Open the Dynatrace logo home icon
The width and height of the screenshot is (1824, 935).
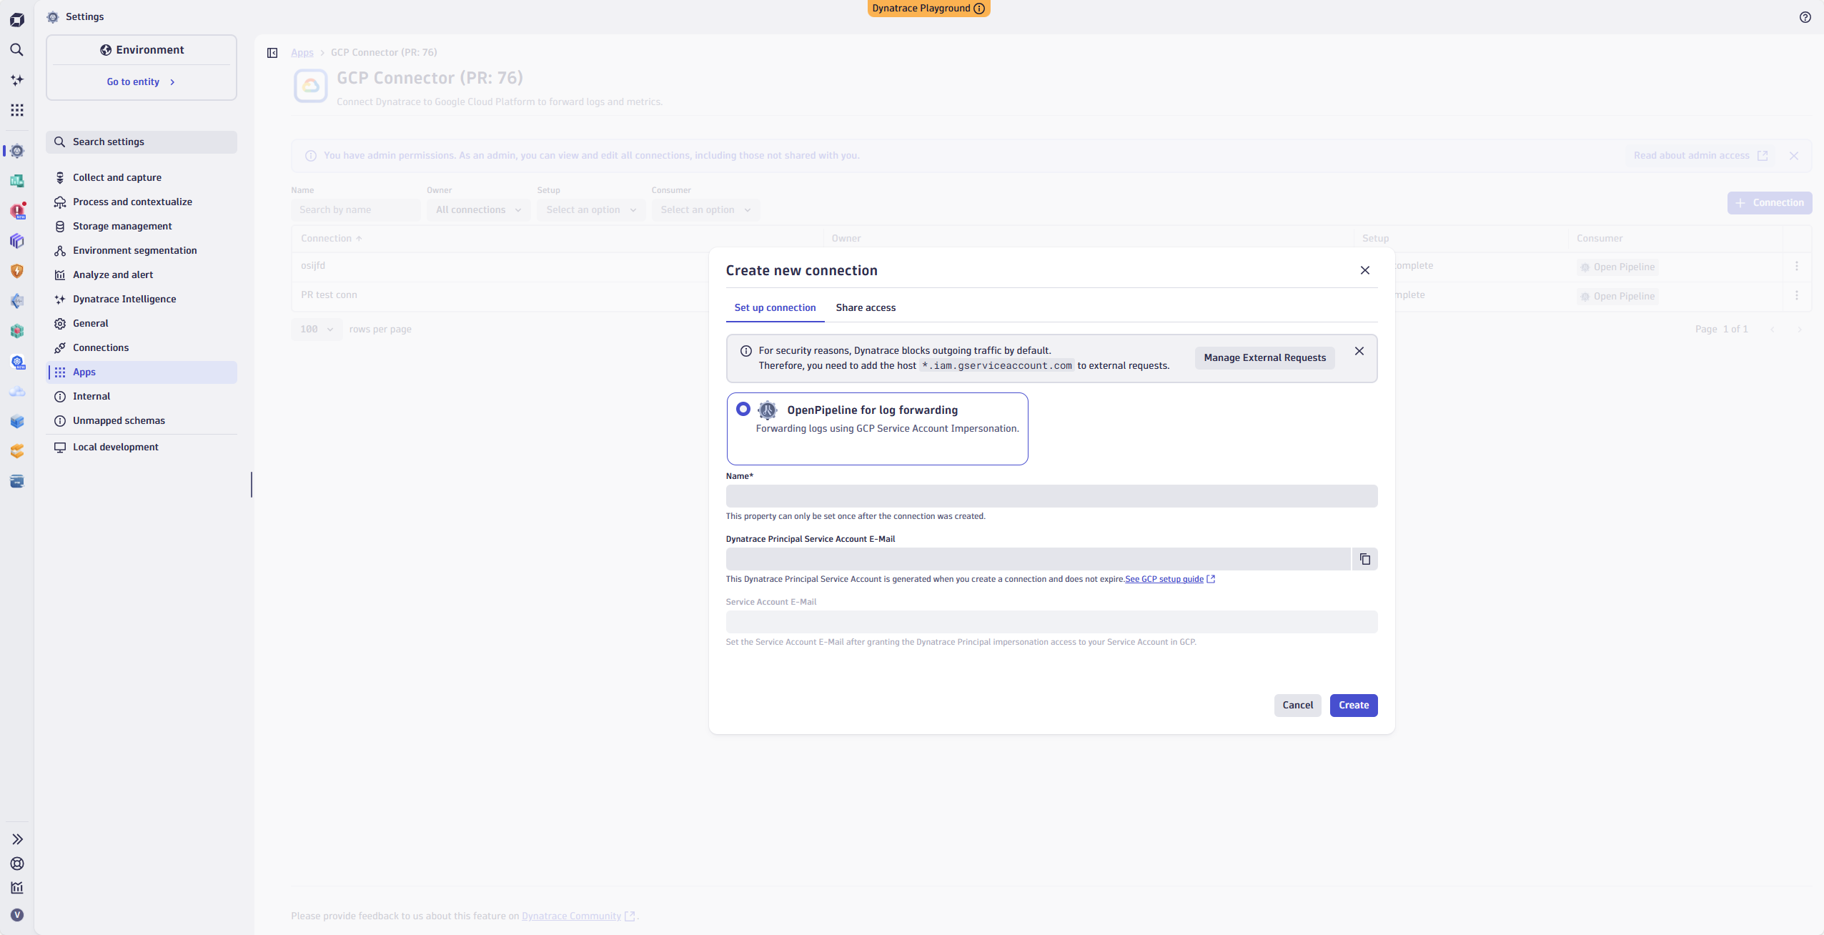(17, 20)
